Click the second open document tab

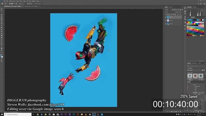[x=31, y=6]
